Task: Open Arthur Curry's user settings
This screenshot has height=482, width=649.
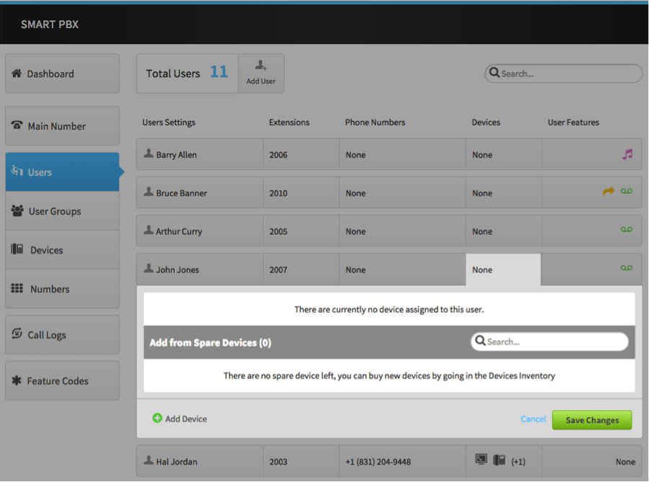Action: click(199, 231)
